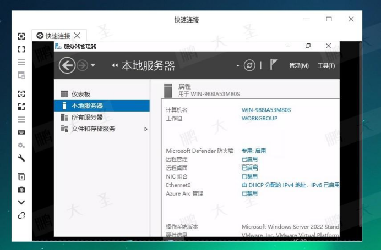Click Microsoft Windows Server 2022 version text
Image resolution: width=381 pixels, height=250 pixels.
[x=290, y=227]
